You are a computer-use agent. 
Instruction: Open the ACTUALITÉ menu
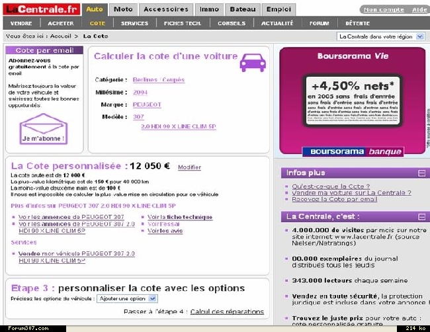pyautogui.click(x=277, y=23)
